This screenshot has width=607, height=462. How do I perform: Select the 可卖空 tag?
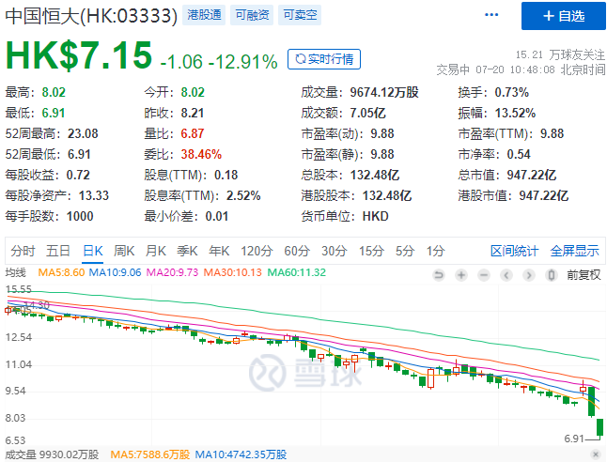[300, 15]
